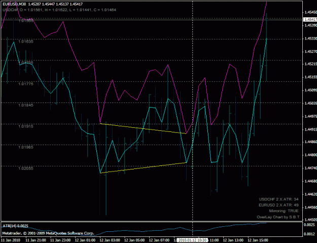Click the Metatrader MetaQuotes copyright text
Viewport: 317px width, 243px height.
point(48,233)
